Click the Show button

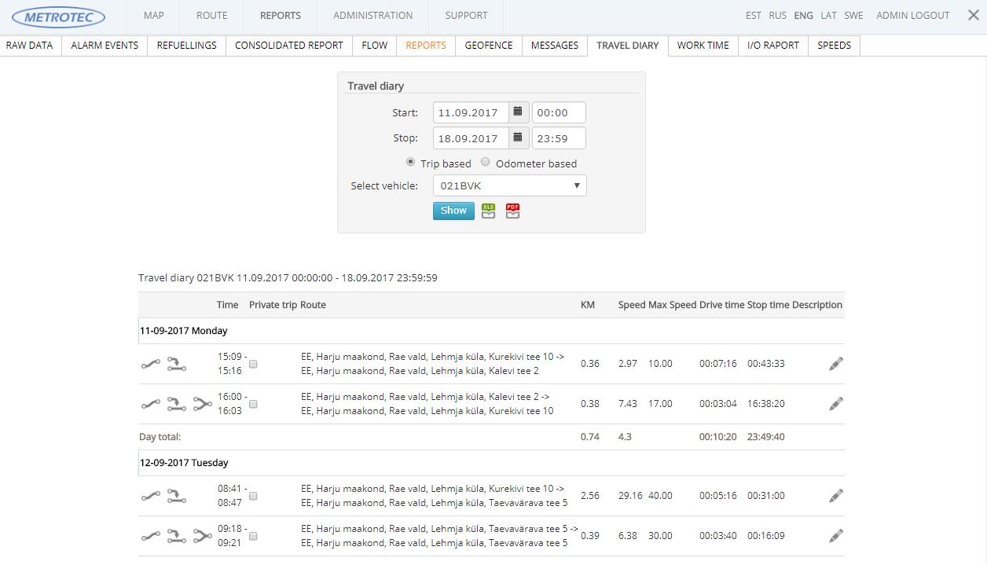(x=453, y=211)
